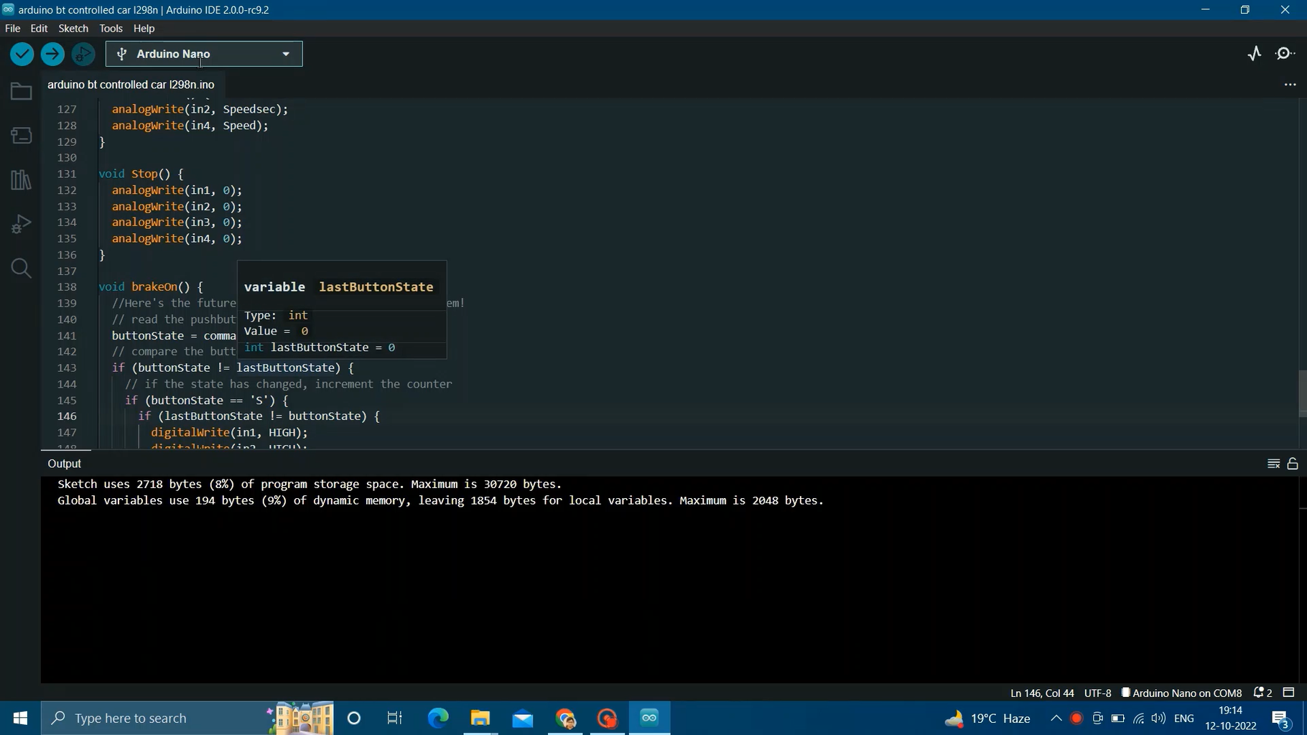Open the File menu
The height and width of the screenshot is (735, 1307).
(13, 28)
